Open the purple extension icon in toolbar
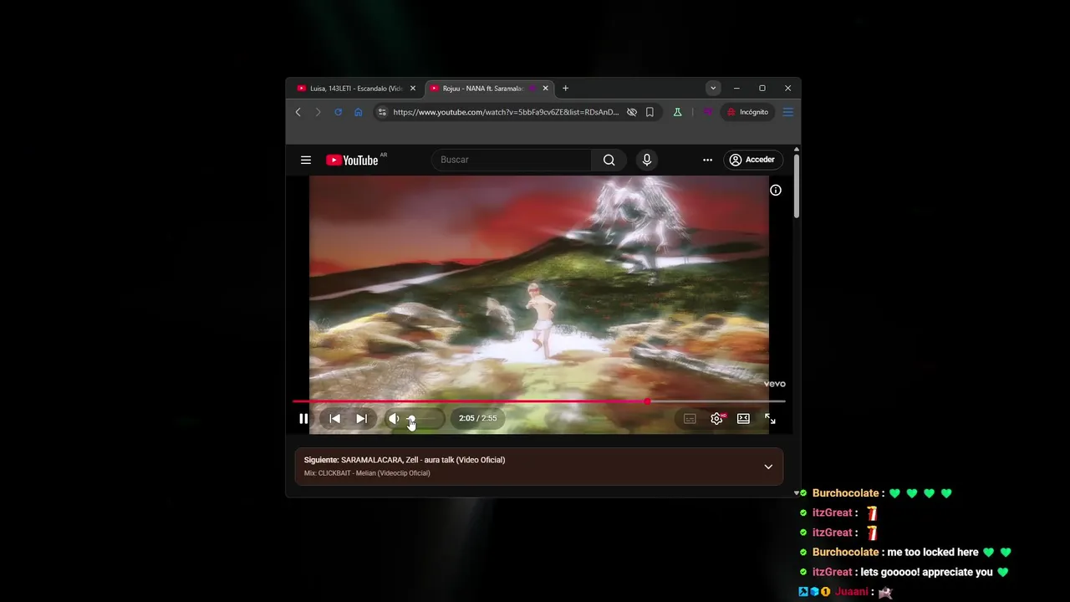Viewport: 1070px width, 602px height. point(707,112)
